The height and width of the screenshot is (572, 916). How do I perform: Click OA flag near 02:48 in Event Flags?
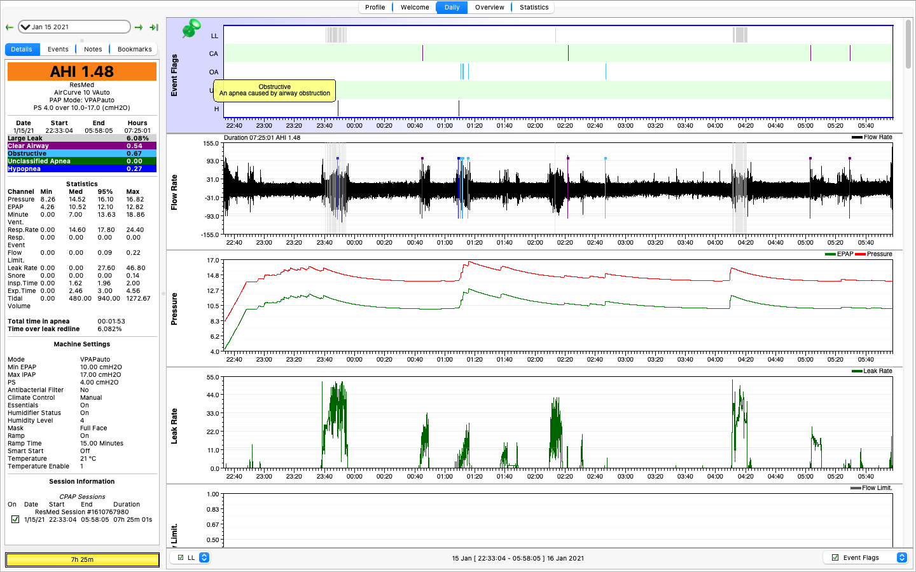coord(606,72)
